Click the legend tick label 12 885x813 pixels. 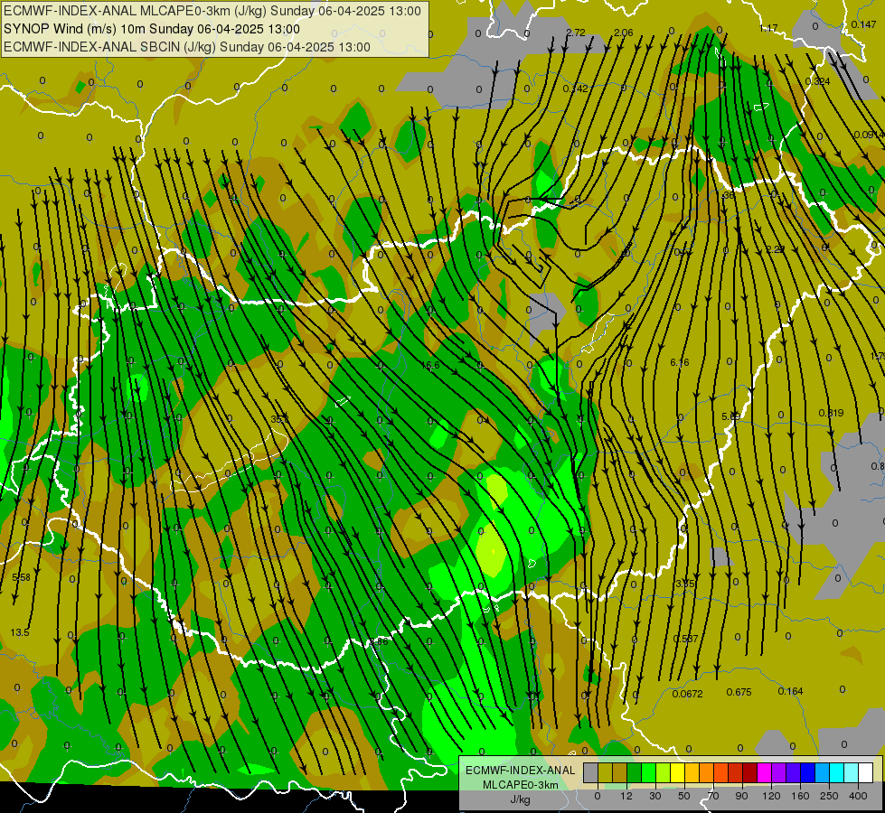(626, 796)
